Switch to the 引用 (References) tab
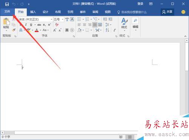The height and width of the screenshot is (140, 189). [x=70, y=12]
